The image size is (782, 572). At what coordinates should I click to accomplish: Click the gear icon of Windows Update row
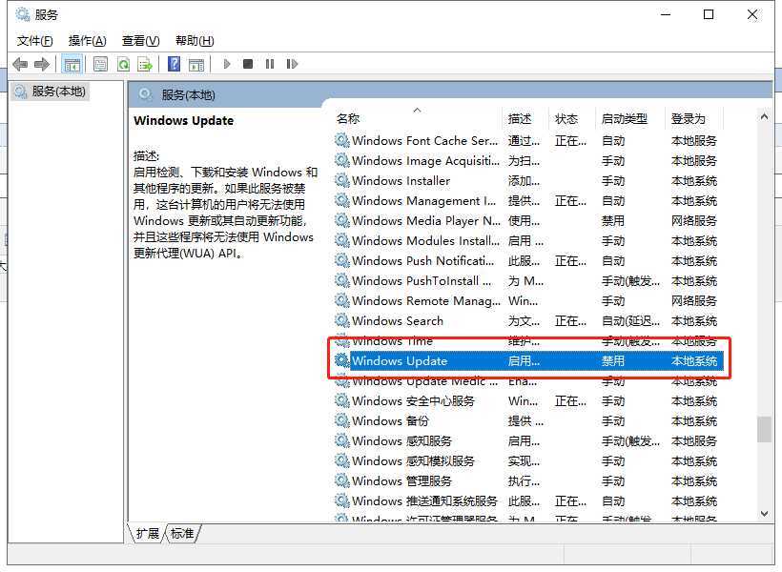pos(341,360)
